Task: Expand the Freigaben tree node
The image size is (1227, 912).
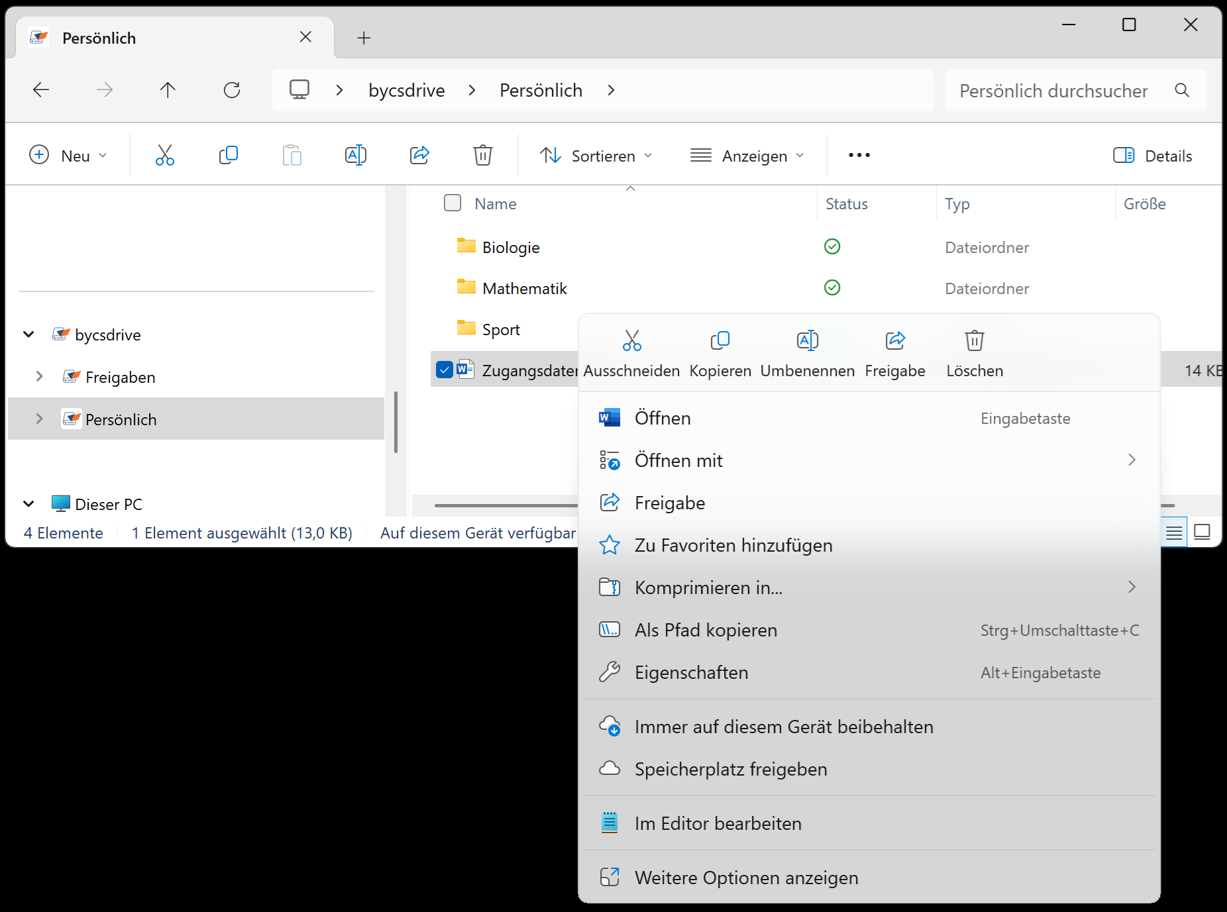Action: point(39,377)
